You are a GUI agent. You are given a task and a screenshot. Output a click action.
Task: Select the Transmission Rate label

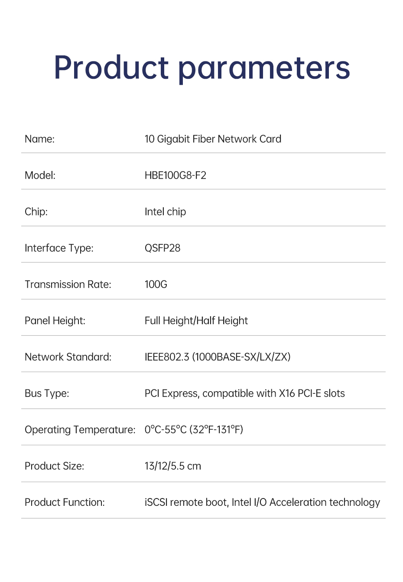(x=68, y=284)
